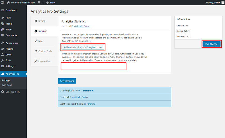Click the Users person icon
This screenshot has height=138, width=225.
[3, 54]
